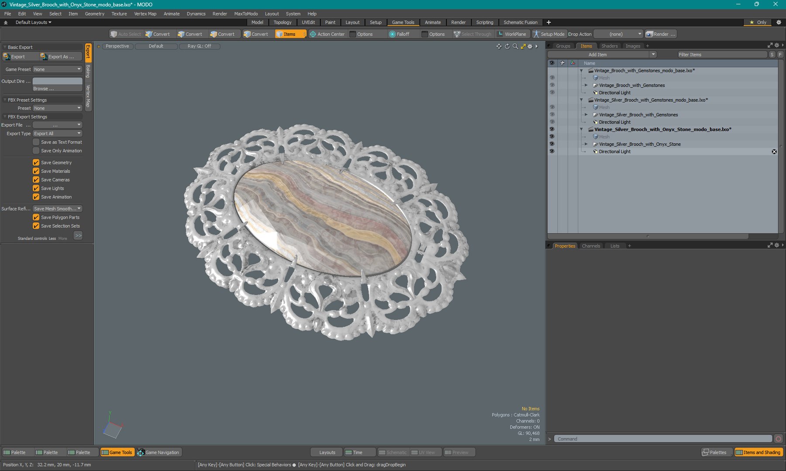
Task: Open the Texture menu
Action: tap(119, 14)
